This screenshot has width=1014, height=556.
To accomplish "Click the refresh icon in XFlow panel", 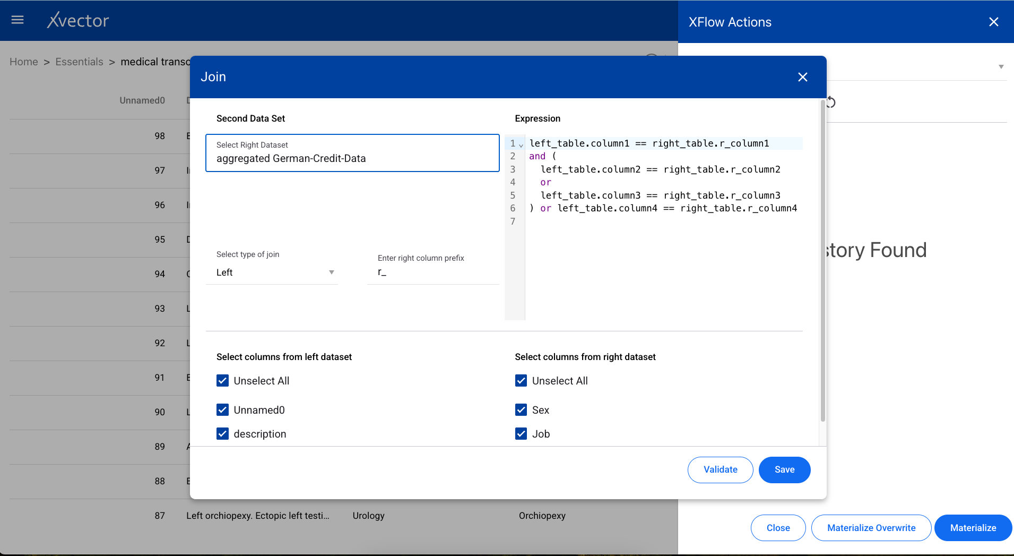I will coord(830,102).
